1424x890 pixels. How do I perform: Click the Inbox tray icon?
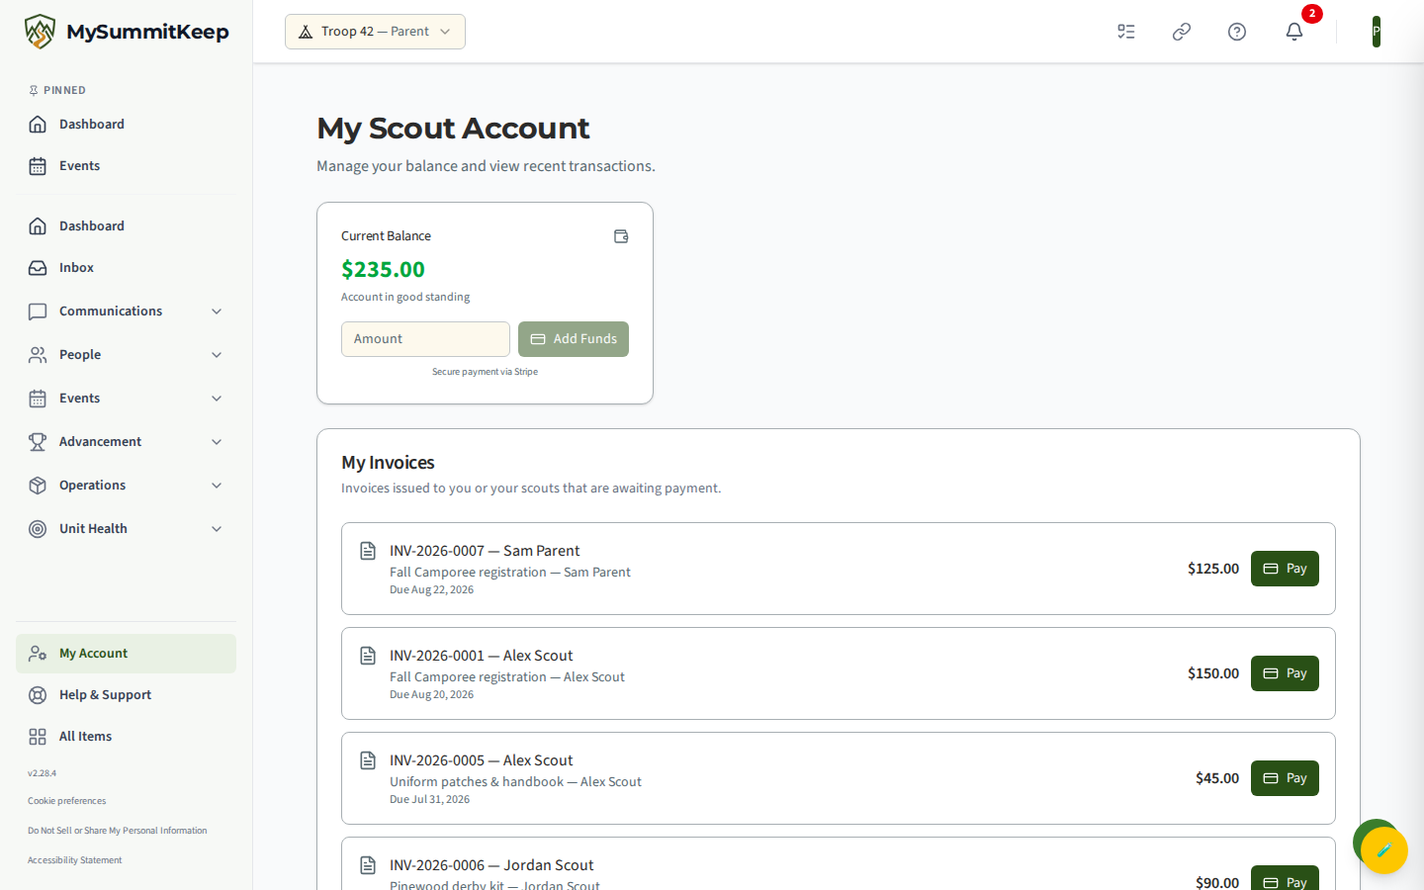pos(38,268)
